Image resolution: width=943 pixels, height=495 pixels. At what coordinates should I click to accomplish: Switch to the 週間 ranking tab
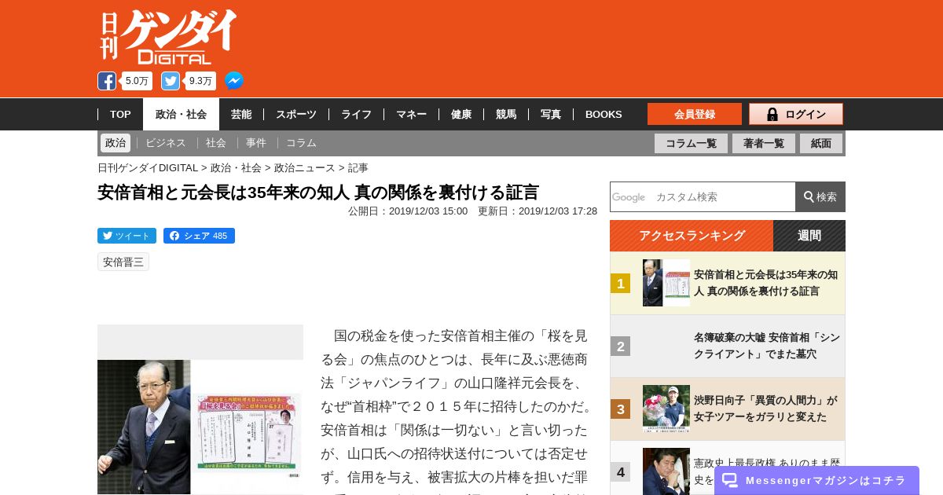tap(809, 236)
